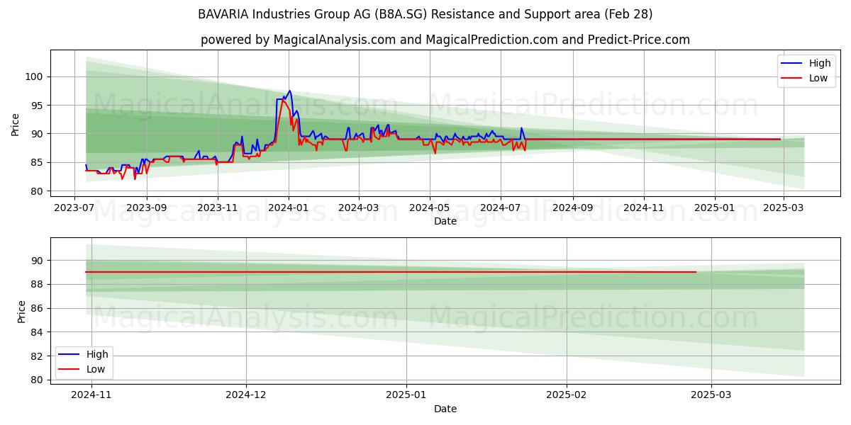Click the '2024-07' x-axis label
Viewport: 851px width, 425px height.
click(501, 209)
